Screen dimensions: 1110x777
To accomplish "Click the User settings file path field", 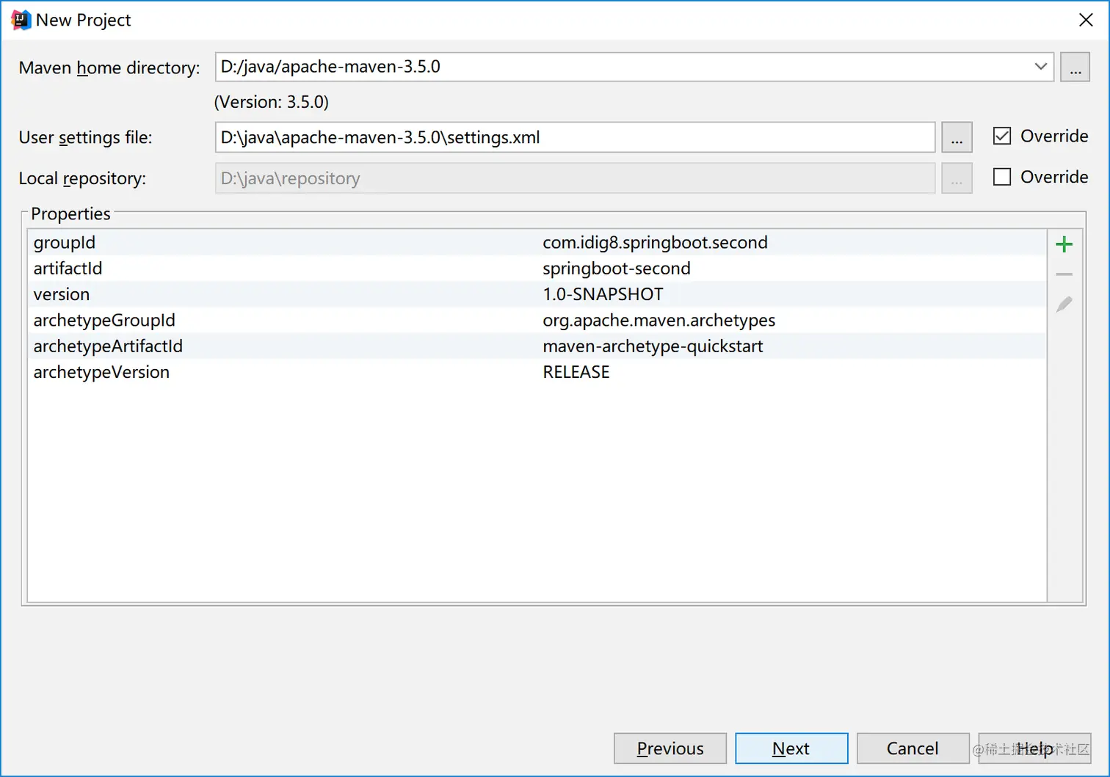I will (575, 137).
